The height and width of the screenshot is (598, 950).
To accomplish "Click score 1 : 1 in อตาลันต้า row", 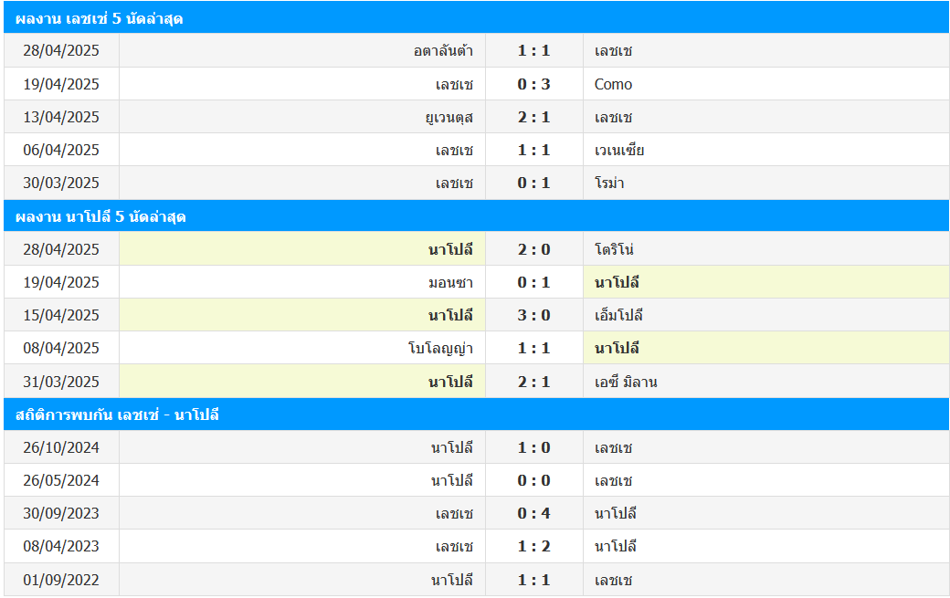I will tap(533, 51).
